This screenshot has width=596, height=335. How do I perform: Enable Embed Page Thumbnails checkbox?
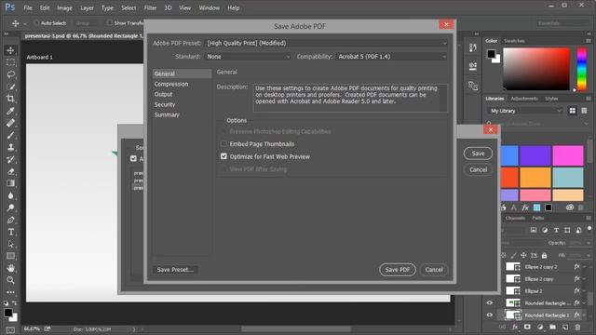point(223,143)
